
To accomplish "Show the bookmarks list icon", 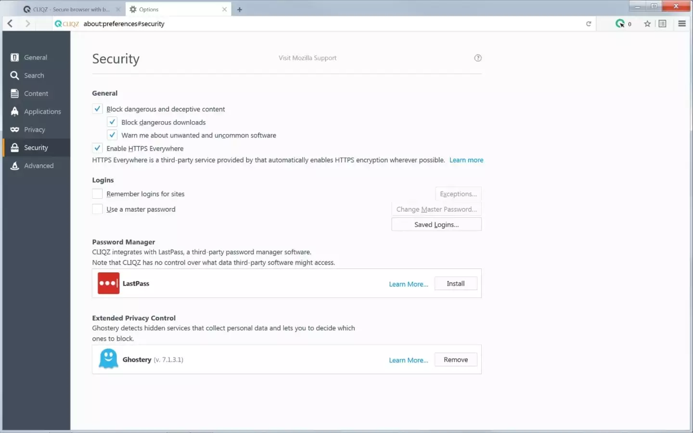I will [663, 24].
